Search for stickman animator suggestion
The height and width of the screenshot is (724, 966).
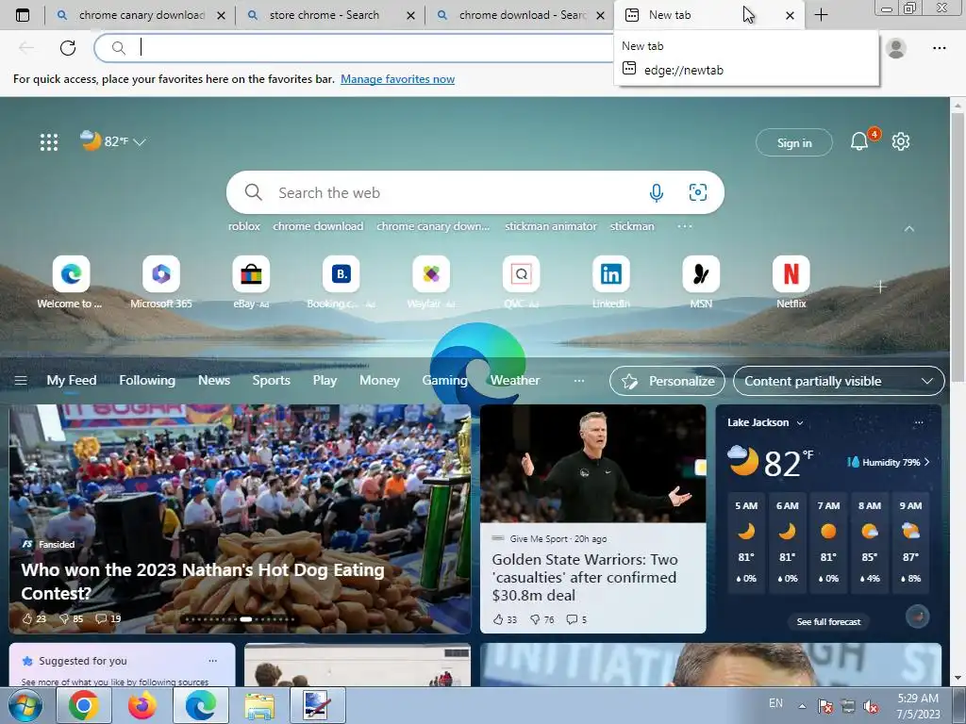[x=551, y=226]
